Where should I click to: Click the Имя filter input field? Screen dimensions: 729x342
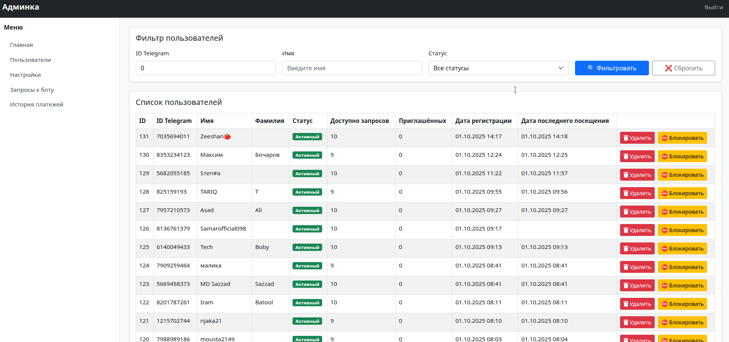352,68
